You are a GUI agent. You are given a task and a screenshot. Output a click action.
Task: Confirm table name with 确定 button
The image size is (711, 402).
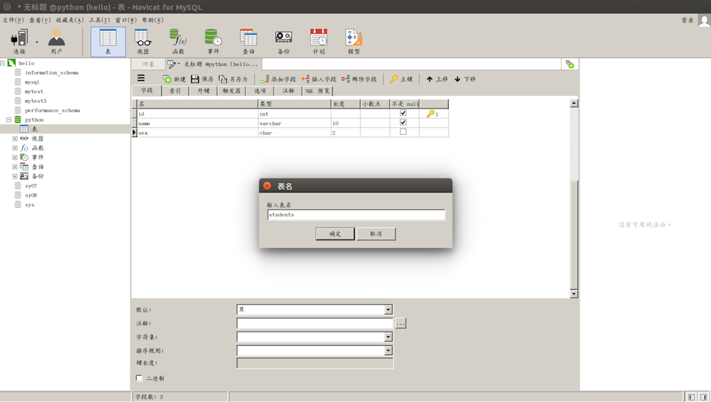click(x=335, y=234)
